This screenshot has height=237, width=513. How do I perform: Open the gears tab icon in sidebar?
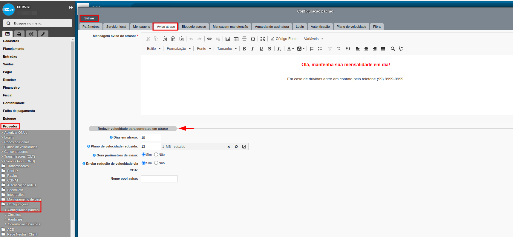click(x=31, y=34)
